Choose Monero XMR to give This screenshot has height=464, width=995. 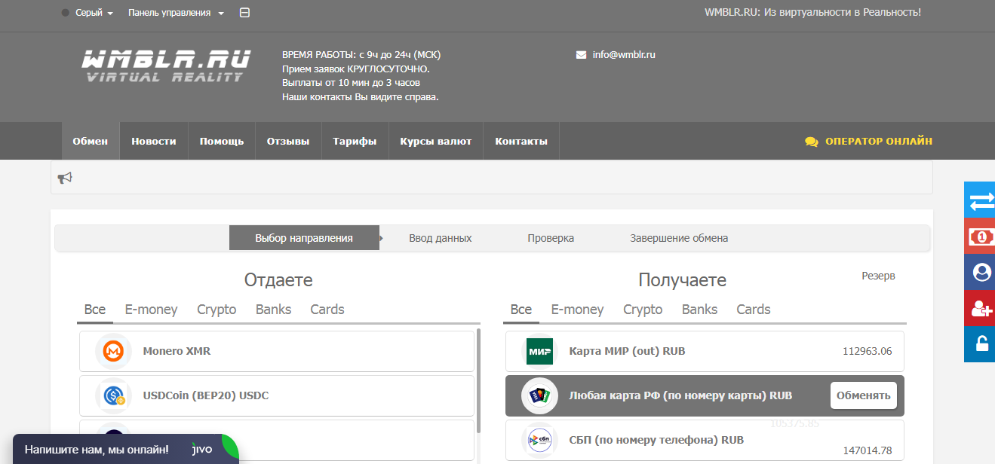click(277, 351)
